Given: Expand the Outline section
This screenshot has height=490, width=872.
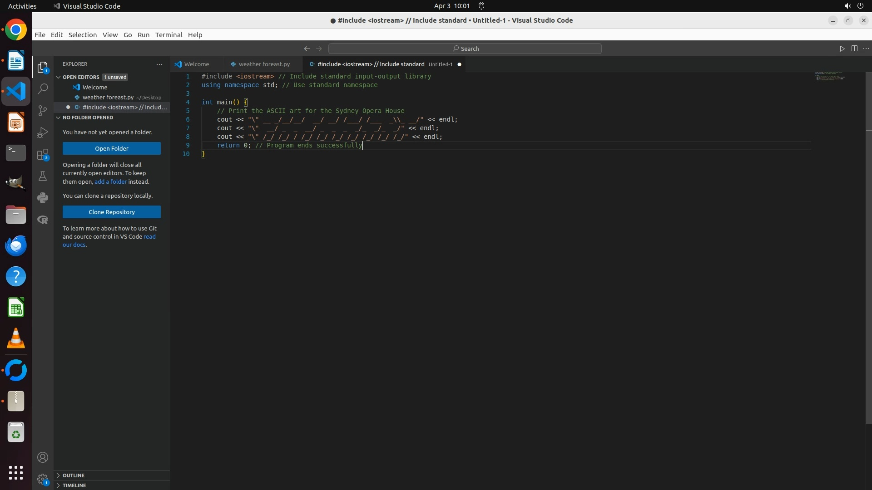Looking at the screenshot, I should pyautogui.click(x=74, y=475).
